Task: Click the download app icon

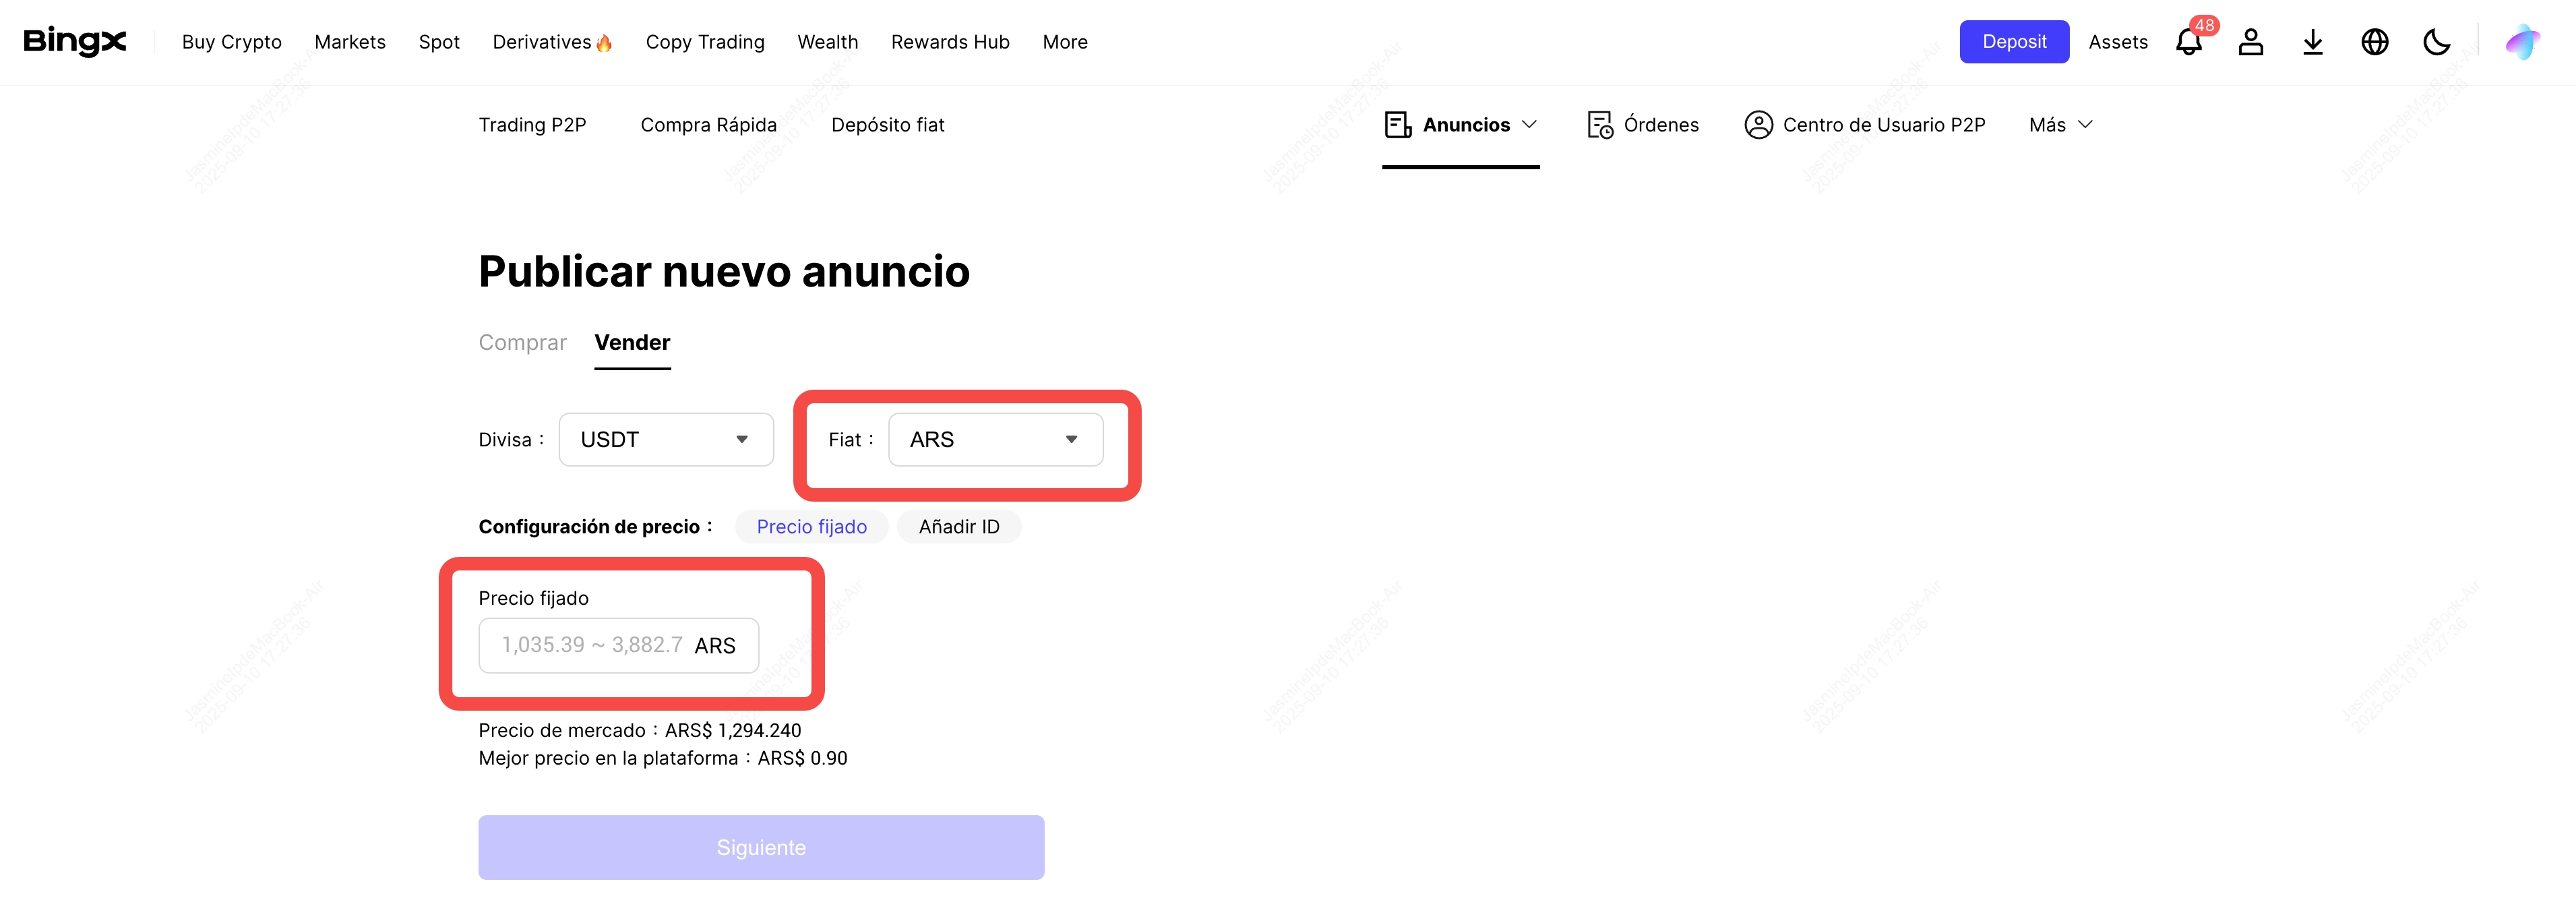Action: [x=2312, y=42]
